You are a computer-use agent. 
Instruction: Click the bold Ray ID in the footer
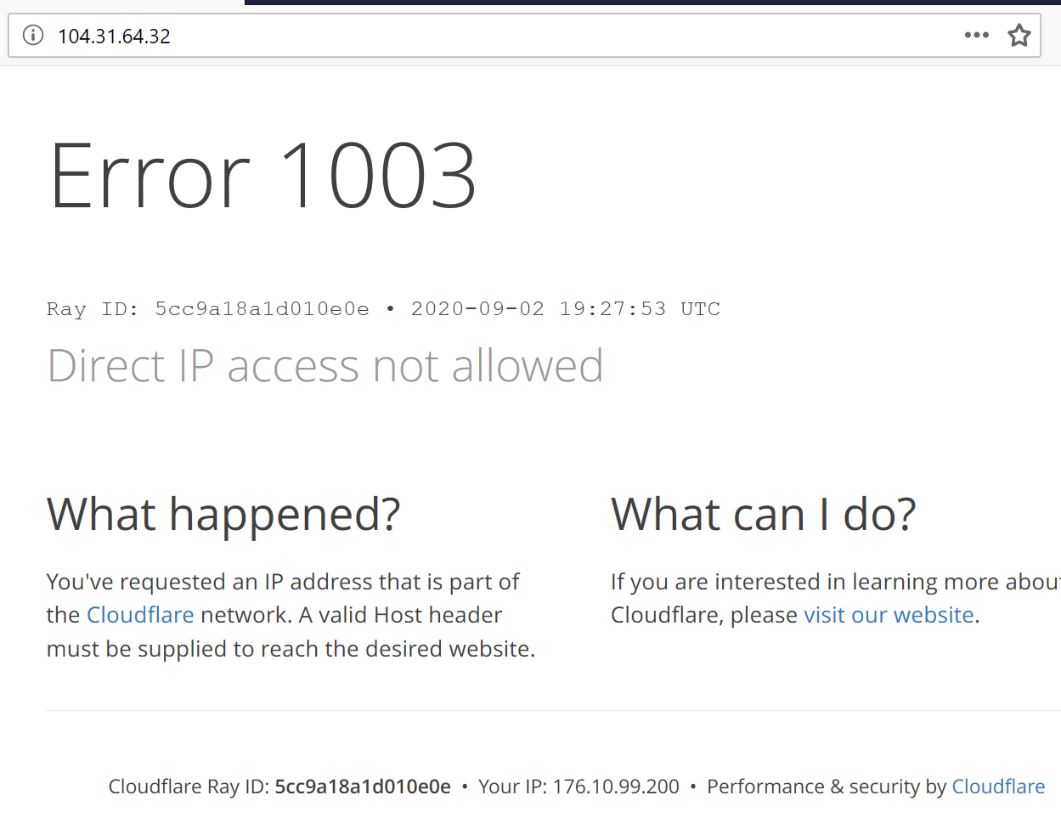pyautogui.click(x=363, y=787)
